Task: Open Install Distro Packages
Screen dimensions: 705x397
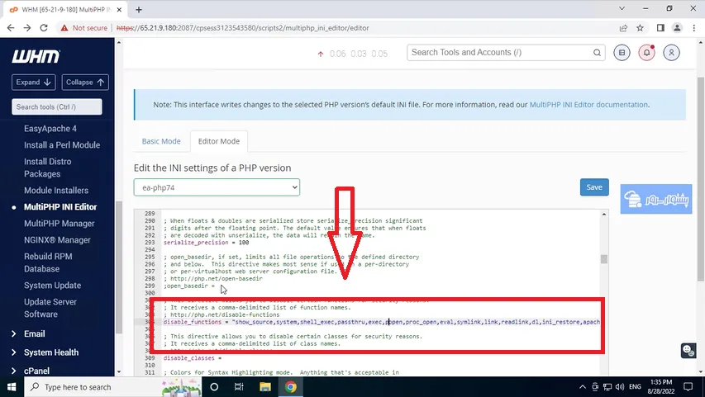Action: pyautogui.click(x=48, y=168)
